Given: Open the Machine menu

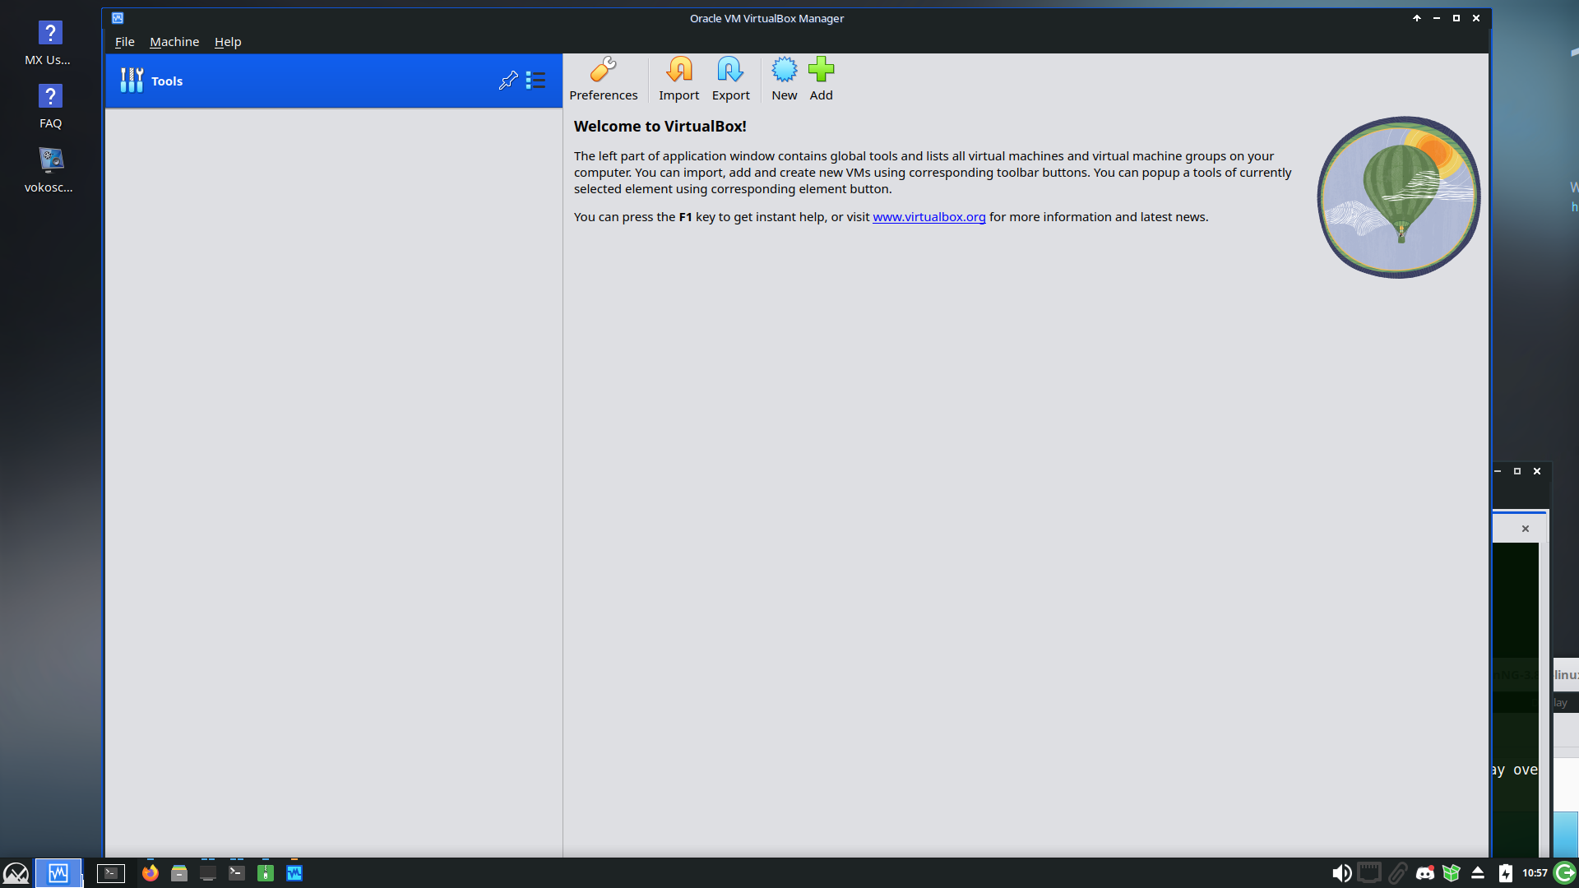Looking at the screenshot, I should (x=174, y=42).
